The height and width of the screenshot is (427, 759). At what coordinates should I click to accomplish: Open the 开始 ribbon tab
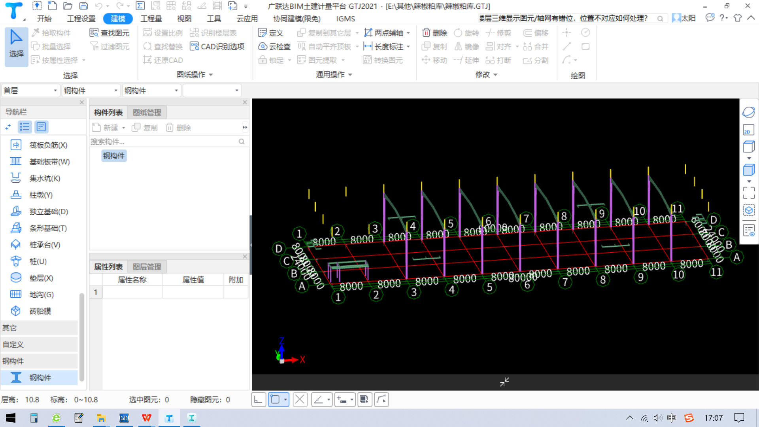coord(44,19)
